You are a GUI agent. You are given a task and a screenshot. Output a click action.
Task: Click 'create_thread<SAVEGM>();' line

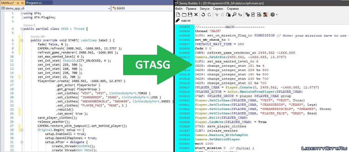[x=73, y=146]
